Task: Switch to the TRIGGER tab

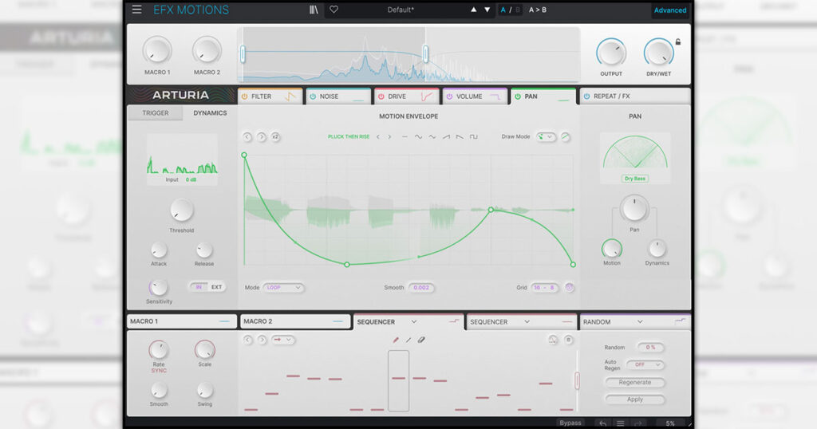Action: click(156, 113)
